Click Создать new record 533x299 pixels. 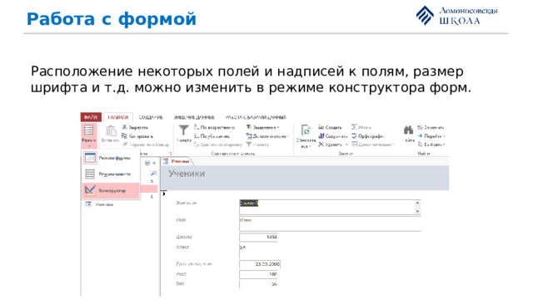(x=330, y=127)
